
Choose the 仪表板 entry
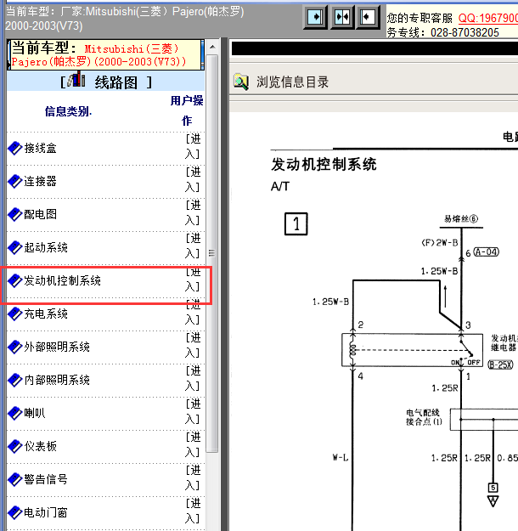(40, 446)
